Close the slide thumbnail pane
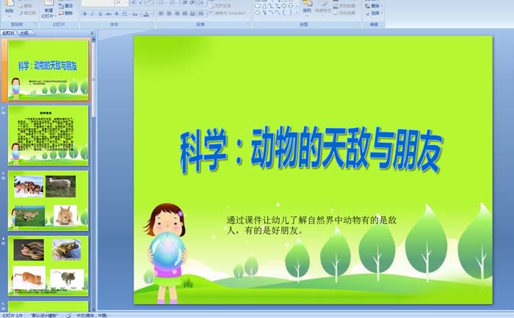The height and width of the screenshot is (318, 514). pos(92,33)
